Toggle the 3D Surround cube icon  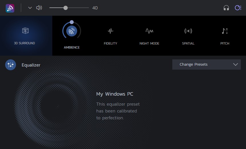pos(25,31)
